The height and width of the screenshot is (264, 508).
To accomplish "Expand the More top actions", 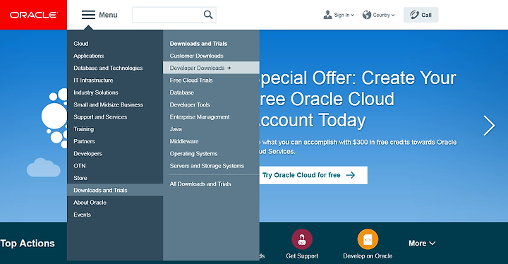I will pos(422,244).
